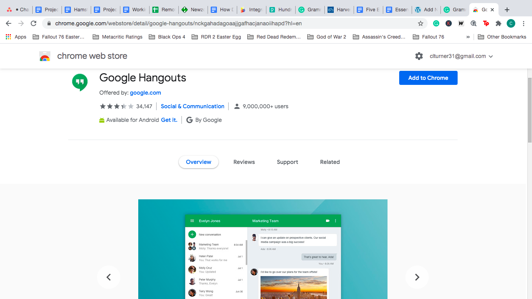This screenshot has height=299, width=532.
Task: Click the Hangouts screenshot preview image
Action: 263,249
